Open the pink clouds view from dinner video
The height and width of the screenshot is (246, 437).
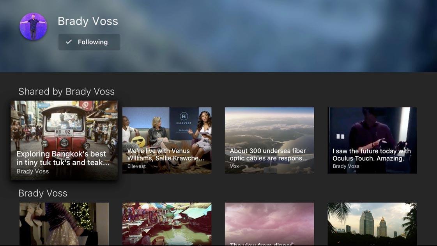coord(269,224)
